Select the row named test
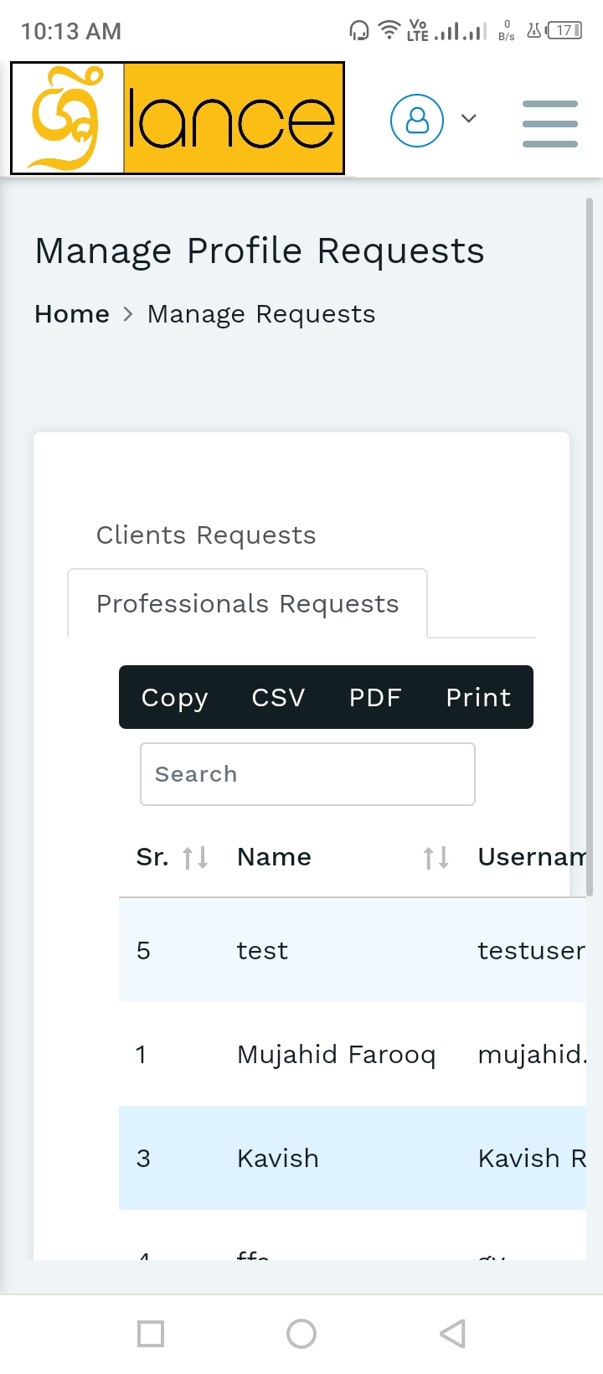The width and height of the screenshot is (603, 1374). click(x=262, y=951)
